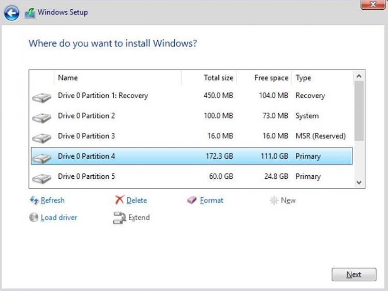Click the Format link text
The width and height of the screenshot is (388, 291).
[212, 200]
